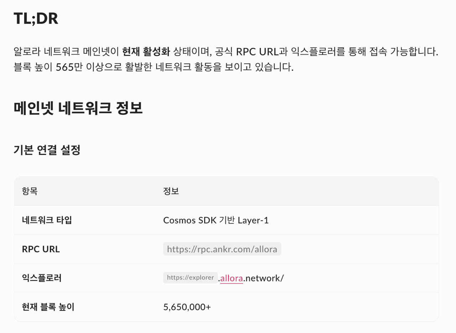Viewport: 456px width, 333px height.
Task: Click the table header row background
Action: click(226, 191)
